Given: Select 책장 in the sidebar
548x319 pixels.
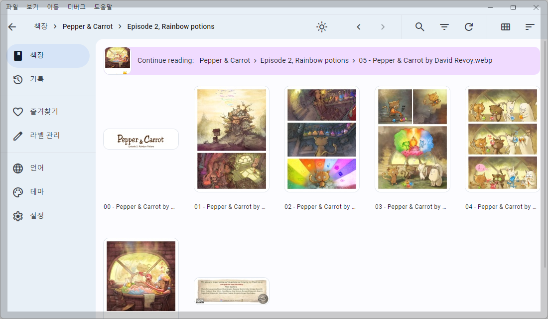Looking at the screenshot, I should coord(48,55).
